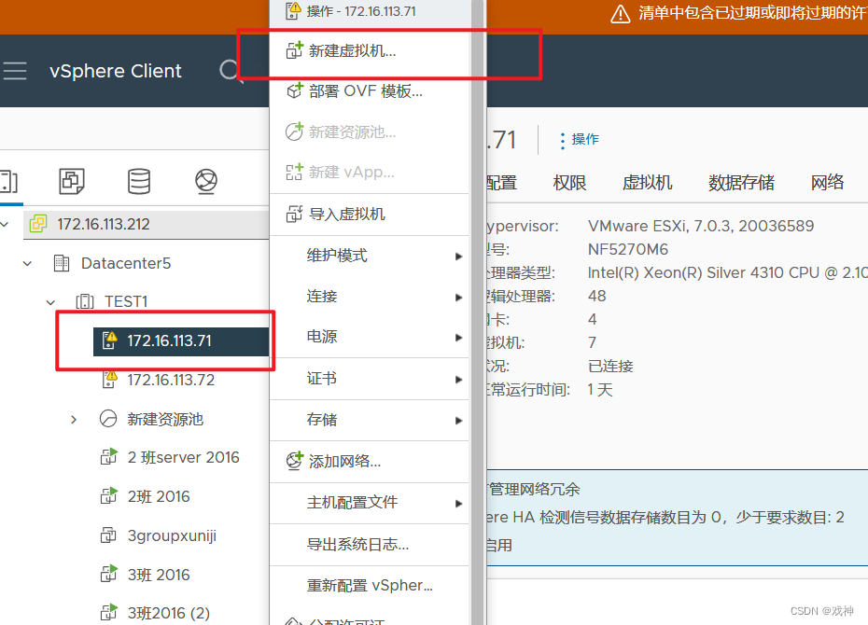Click VM icon of 3班 2016
This screenshot has height=625, width=868.
[109, 574]
